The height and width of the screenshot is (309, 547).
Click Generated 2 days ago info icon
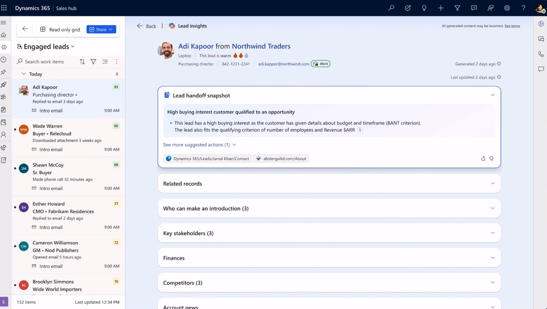click(x=499, y=64)
